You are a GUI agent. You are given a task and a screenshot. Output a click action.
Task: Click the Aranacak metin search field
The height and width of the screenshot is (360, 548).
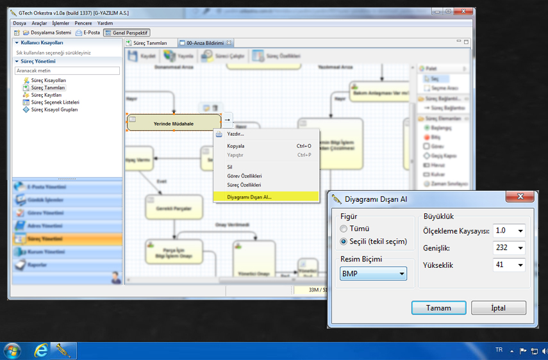pos(67,71)
